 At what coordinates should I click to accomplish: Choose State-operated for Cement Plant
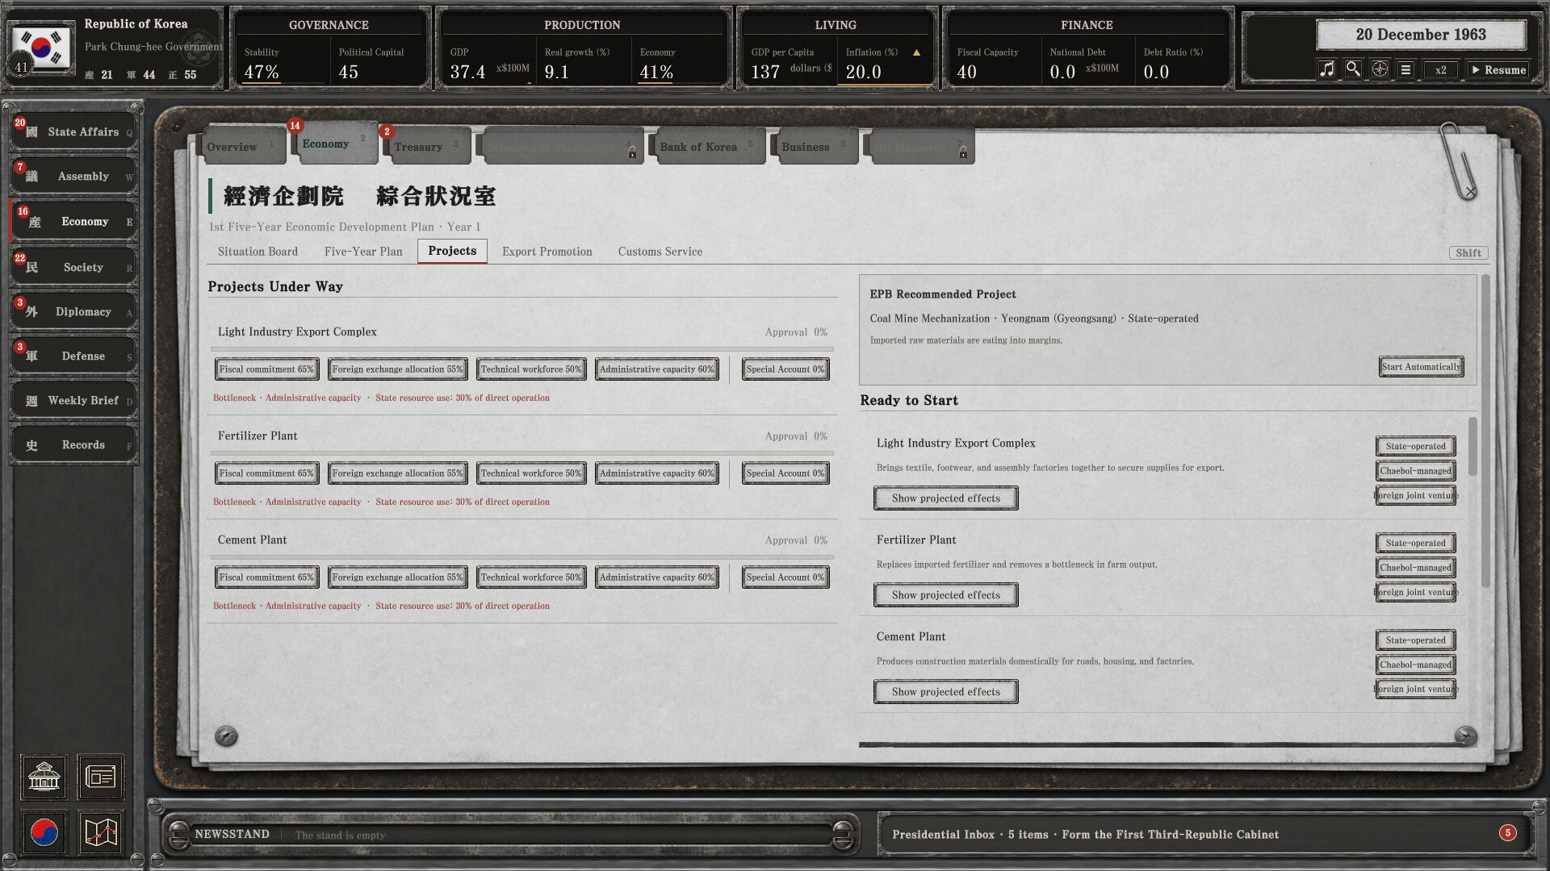pos(1415,640)
